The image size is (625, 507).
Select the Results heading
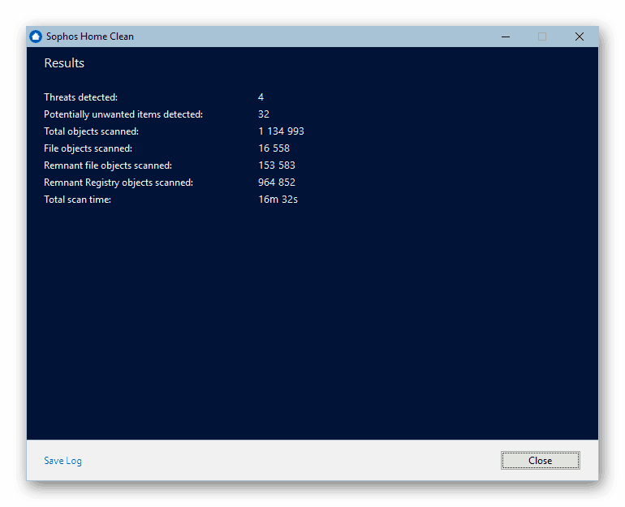64,63
